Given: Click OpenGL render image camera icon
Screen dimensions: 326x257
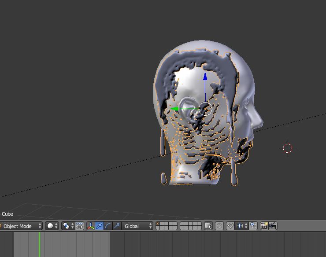Looking at the screenshot, I should [x=264, y=226].
